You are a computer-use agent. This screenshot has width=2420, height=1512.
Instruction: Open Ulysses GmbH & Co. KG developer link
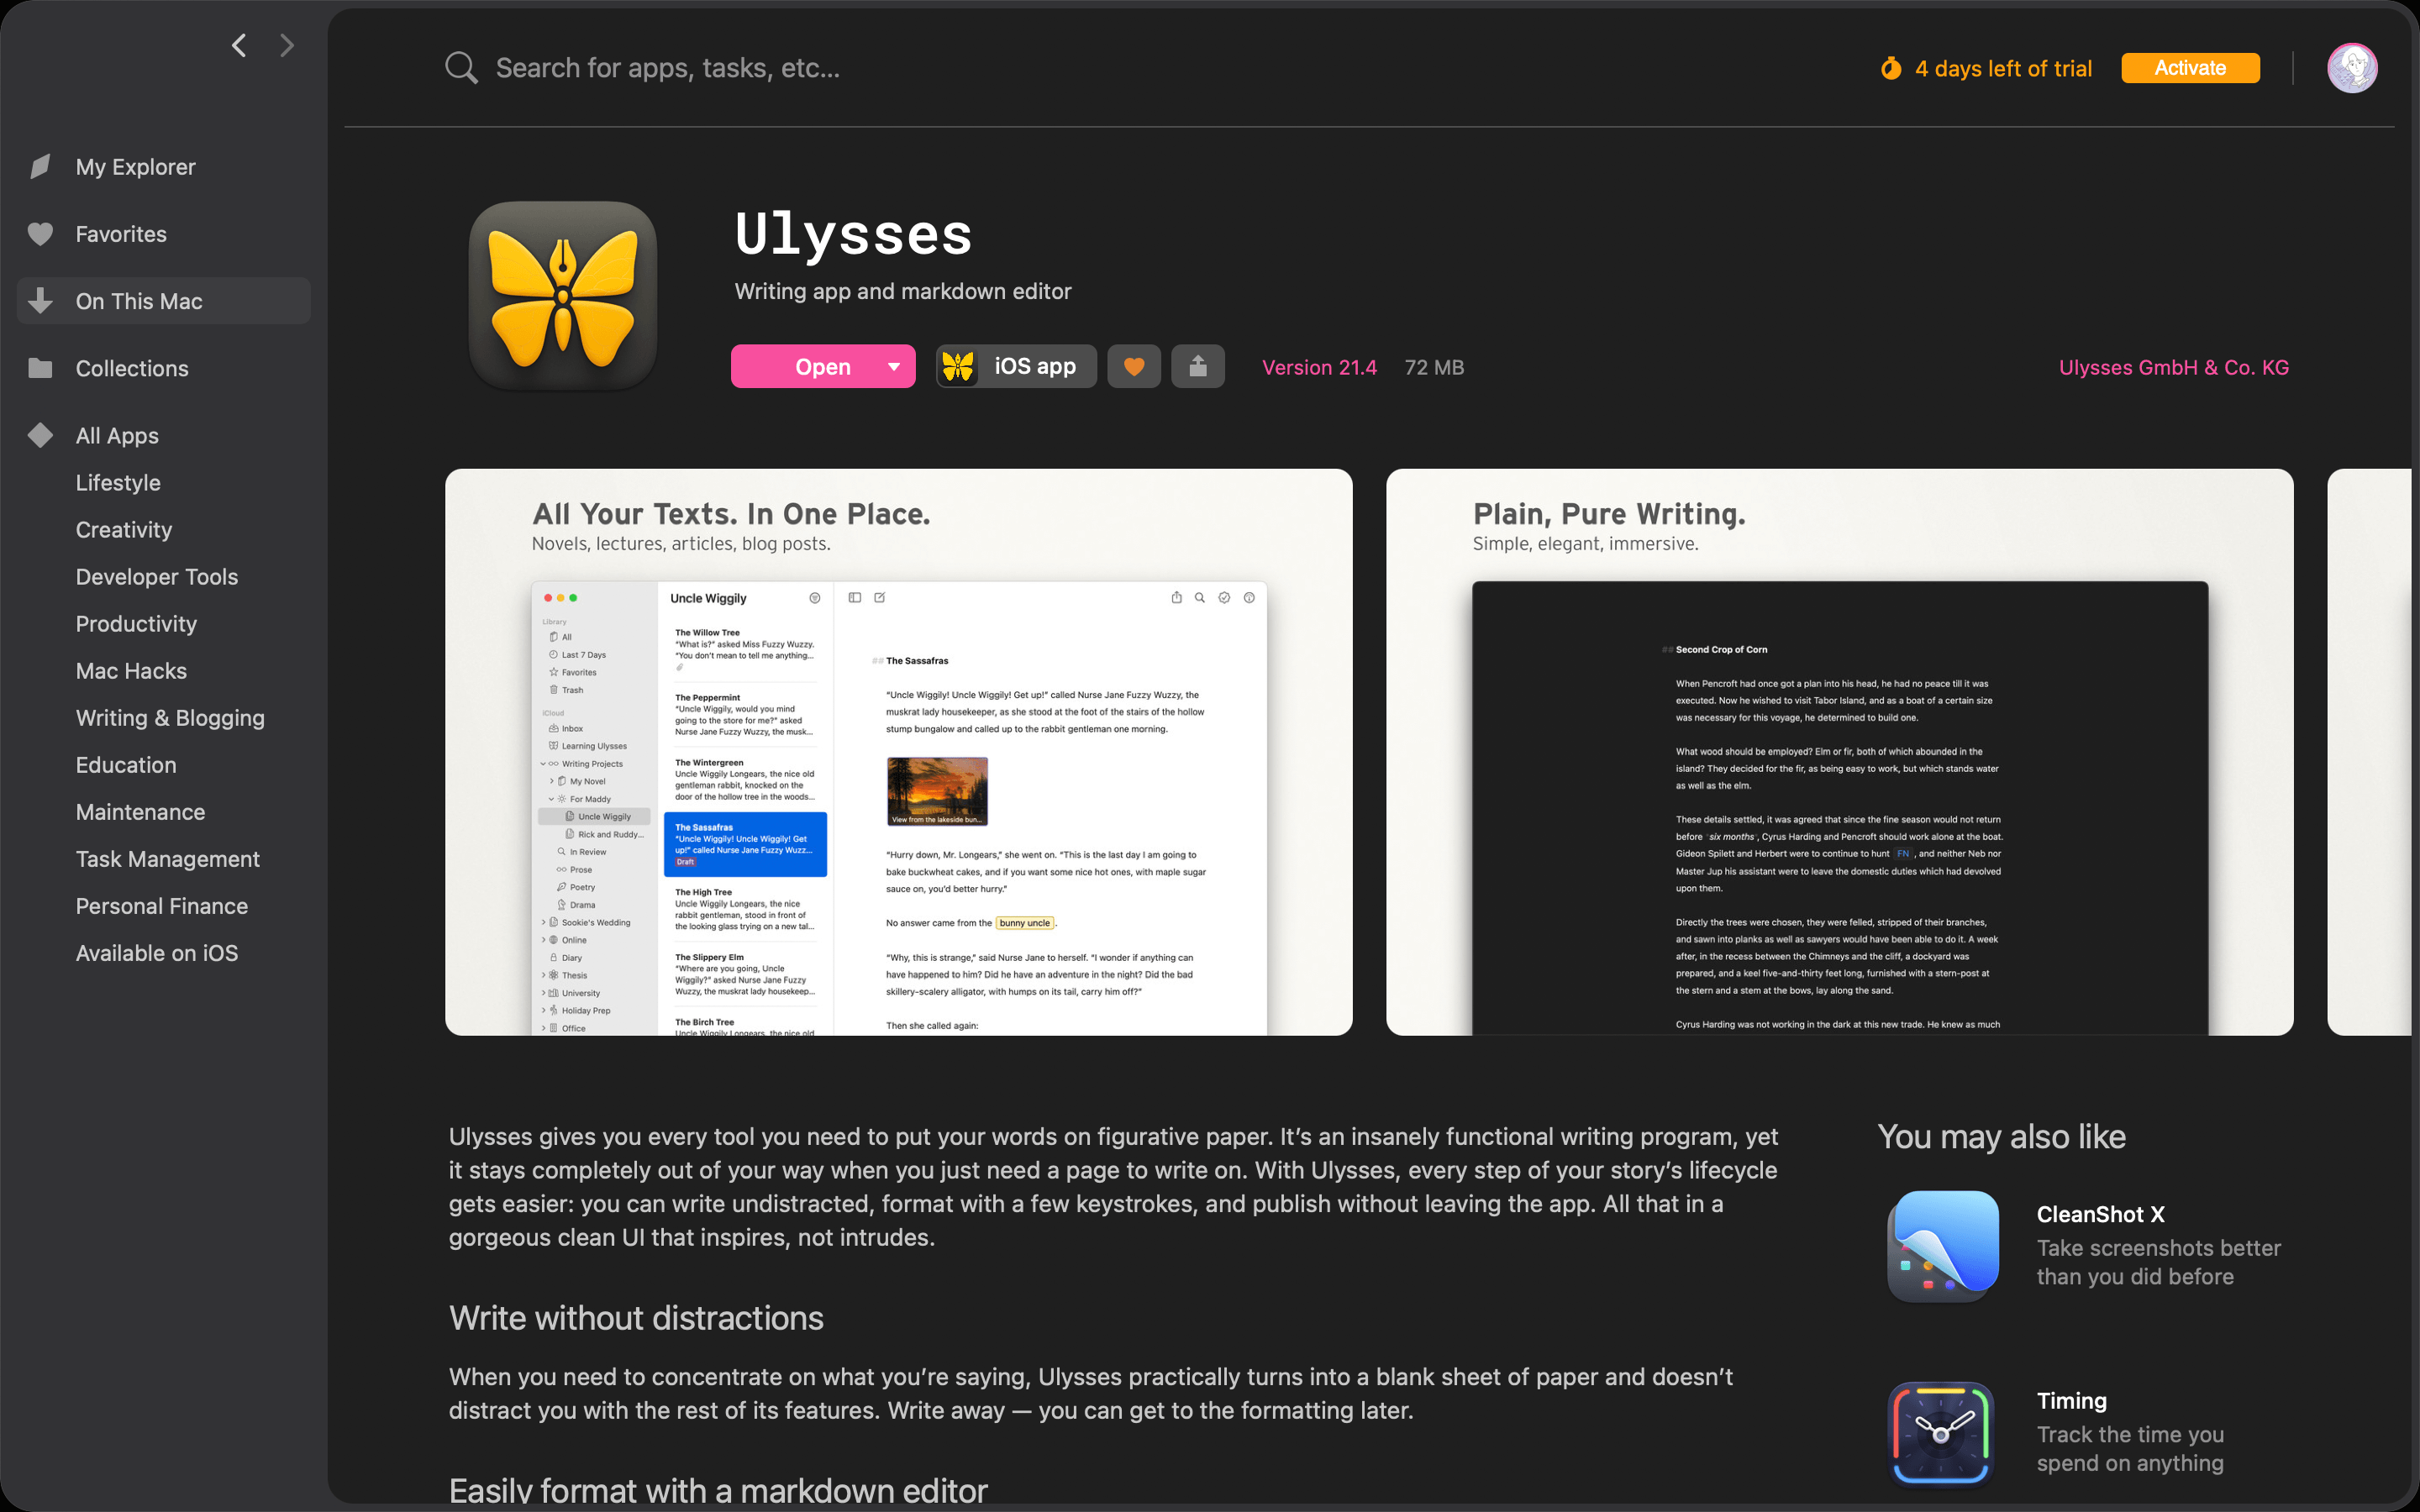pos(2174,367)
